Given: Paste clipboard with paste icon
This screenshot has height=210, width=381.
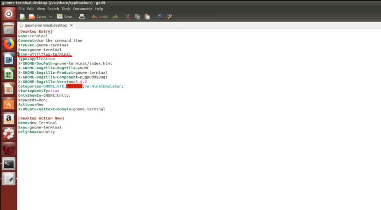Looking at the screenshot, I should pyautogui.click(x=147, y=17).
